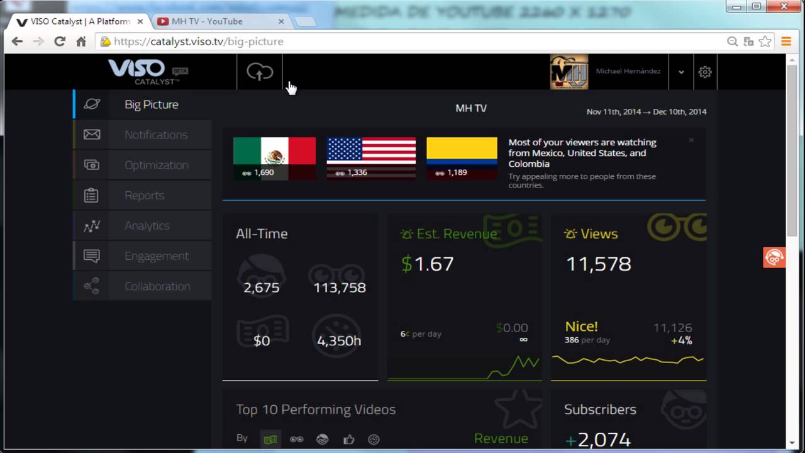This screenshot has width=805, height=453.
Task: Click the MH TV channel title
Action: click(x=471, y=108)
